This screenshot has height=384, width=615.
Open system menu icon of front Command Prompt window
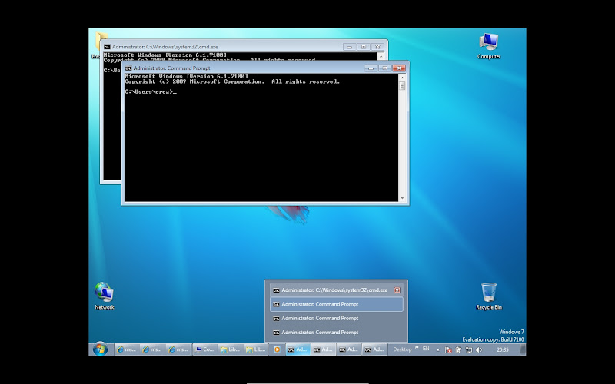pos(128,68)
